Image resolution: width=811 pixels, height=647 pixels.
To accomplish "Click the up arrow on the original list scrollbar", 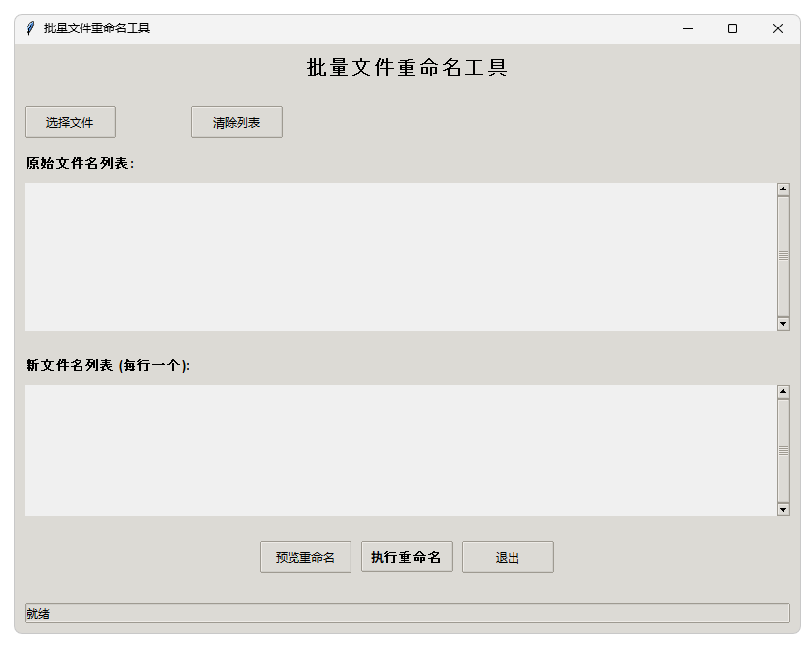I will coord(783,189).
